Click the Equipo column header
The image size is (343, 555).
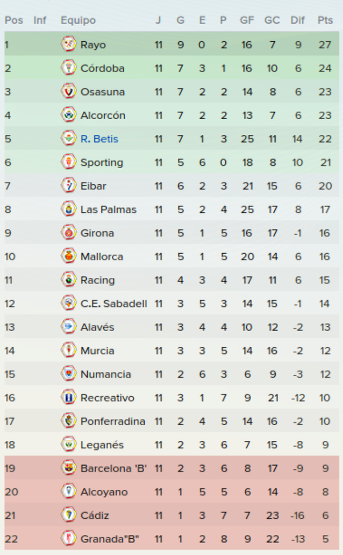[78, 20]
